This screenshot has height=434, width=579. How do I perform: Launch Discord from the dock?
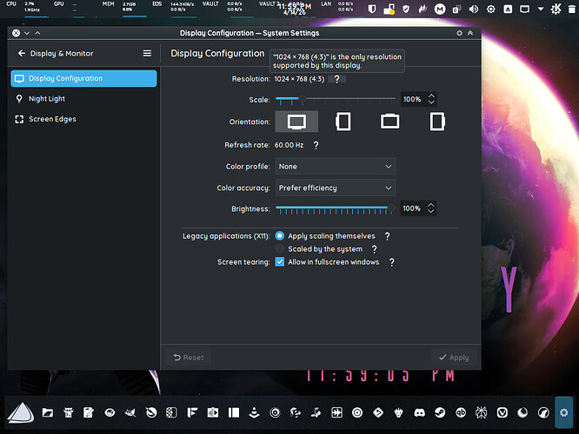[x=419, y=412]
